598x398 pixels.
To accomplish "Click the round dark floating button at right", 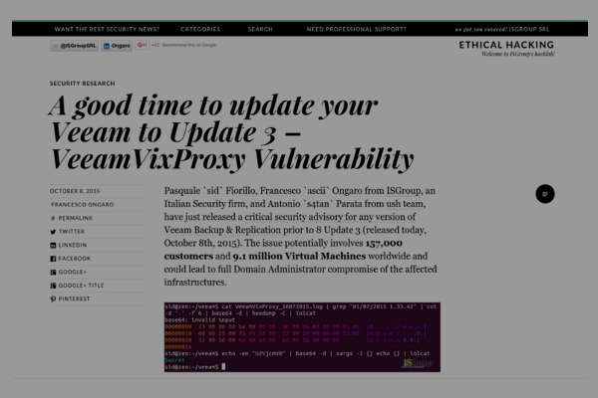I will pyautogui.click(x=544, y=194).
